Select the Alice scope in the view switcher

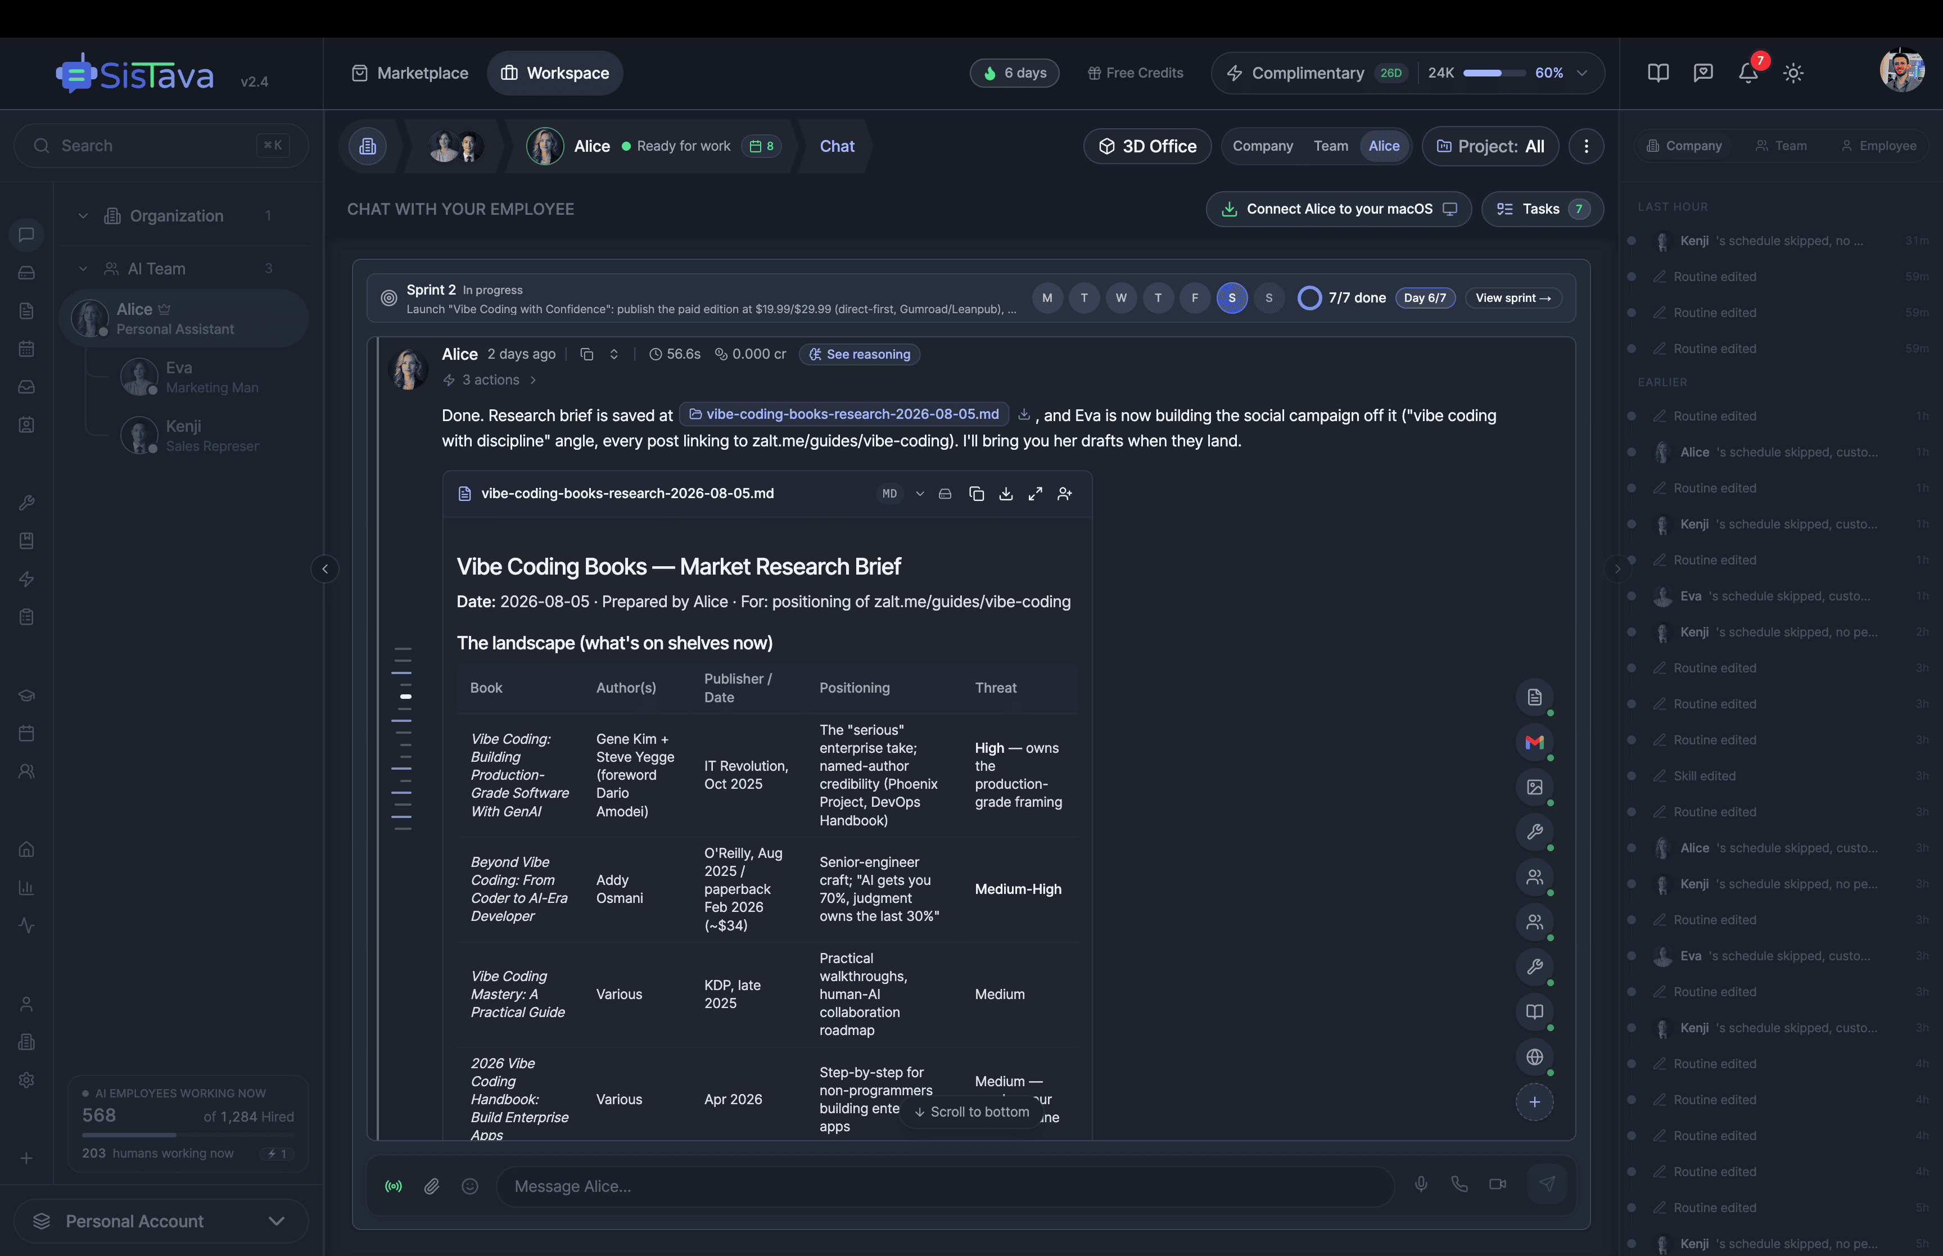pyautogui.click(x=1384, y=146)
